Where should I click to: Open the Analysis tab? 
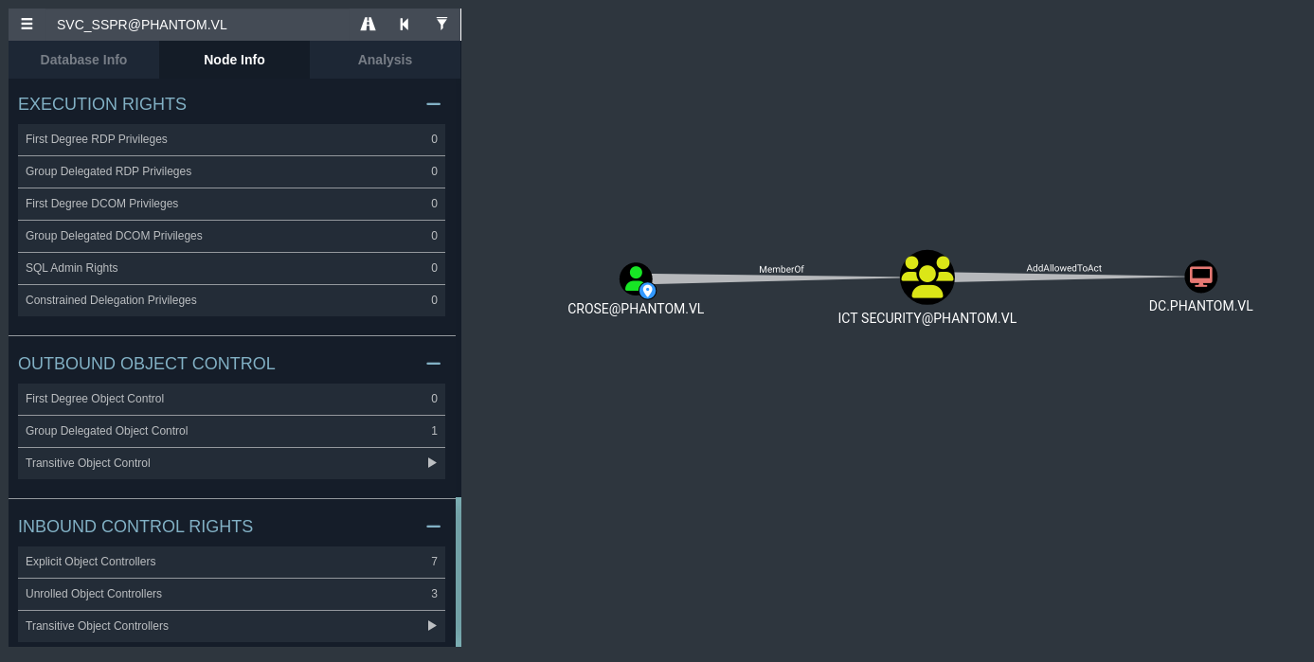tap(385, 60)
